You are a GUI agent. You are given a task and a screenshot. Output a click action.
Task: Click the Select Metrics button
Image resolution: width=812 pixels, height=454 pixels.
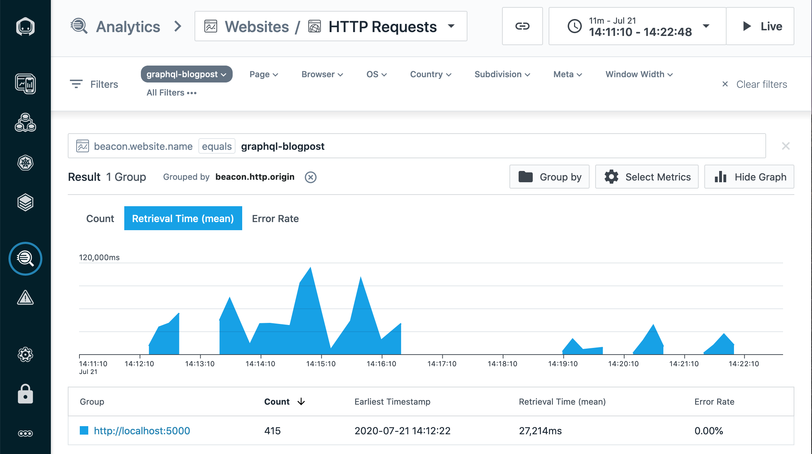pyautogui.click(x=647, y=177)
